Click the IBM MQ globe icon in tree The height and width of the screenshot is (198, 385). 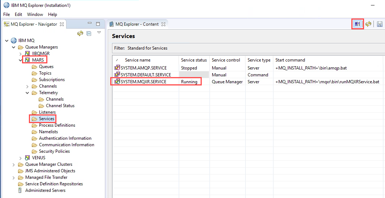click(13, 41)
